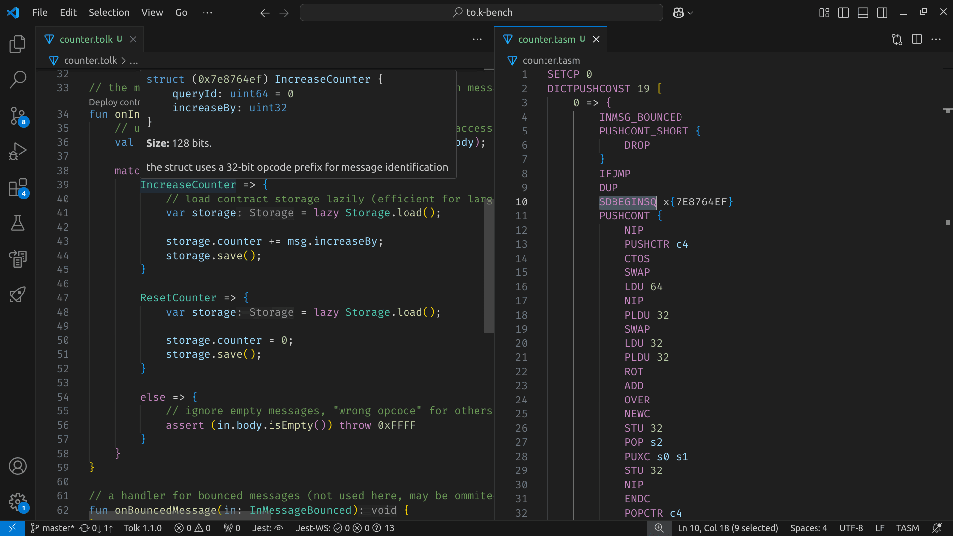Toggle the bottom panel
This screenshot has height=536, width=953.
pyautogui.click(x=863, y=13)
